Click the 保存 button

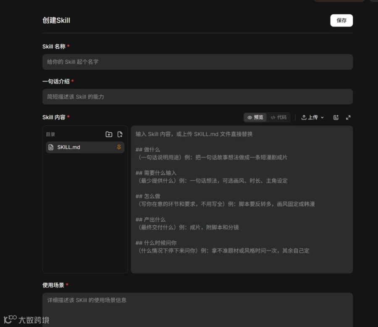(341, 21)
